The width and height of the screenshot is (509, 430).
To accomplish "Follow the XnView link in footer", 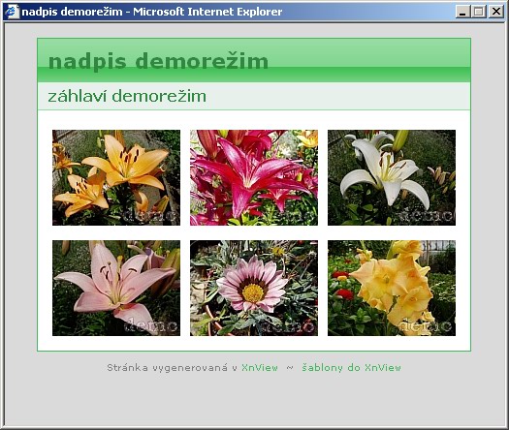I will pos(260,368).
